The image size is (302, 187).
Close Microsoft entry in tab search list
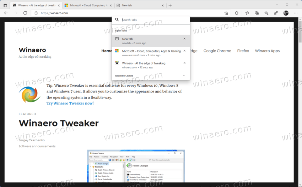[184, 51]
